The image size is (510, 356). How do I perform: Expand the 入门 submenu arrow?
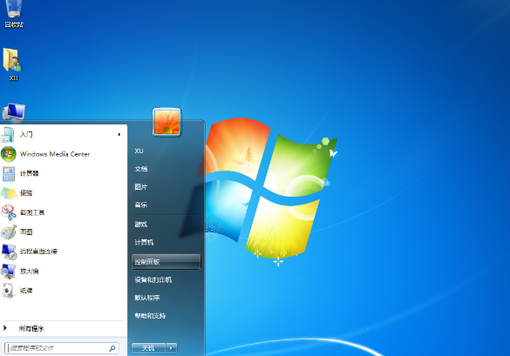pos(119,134)
